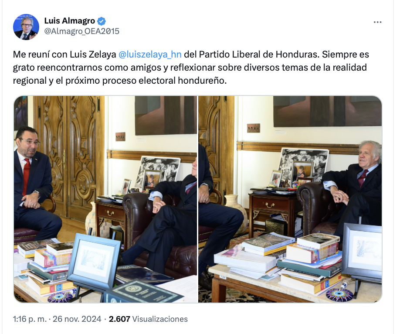400x334 pixels.
Task: Open the right photo of Almagro seated
Action: pyautogui.click(x=290, y=199)
